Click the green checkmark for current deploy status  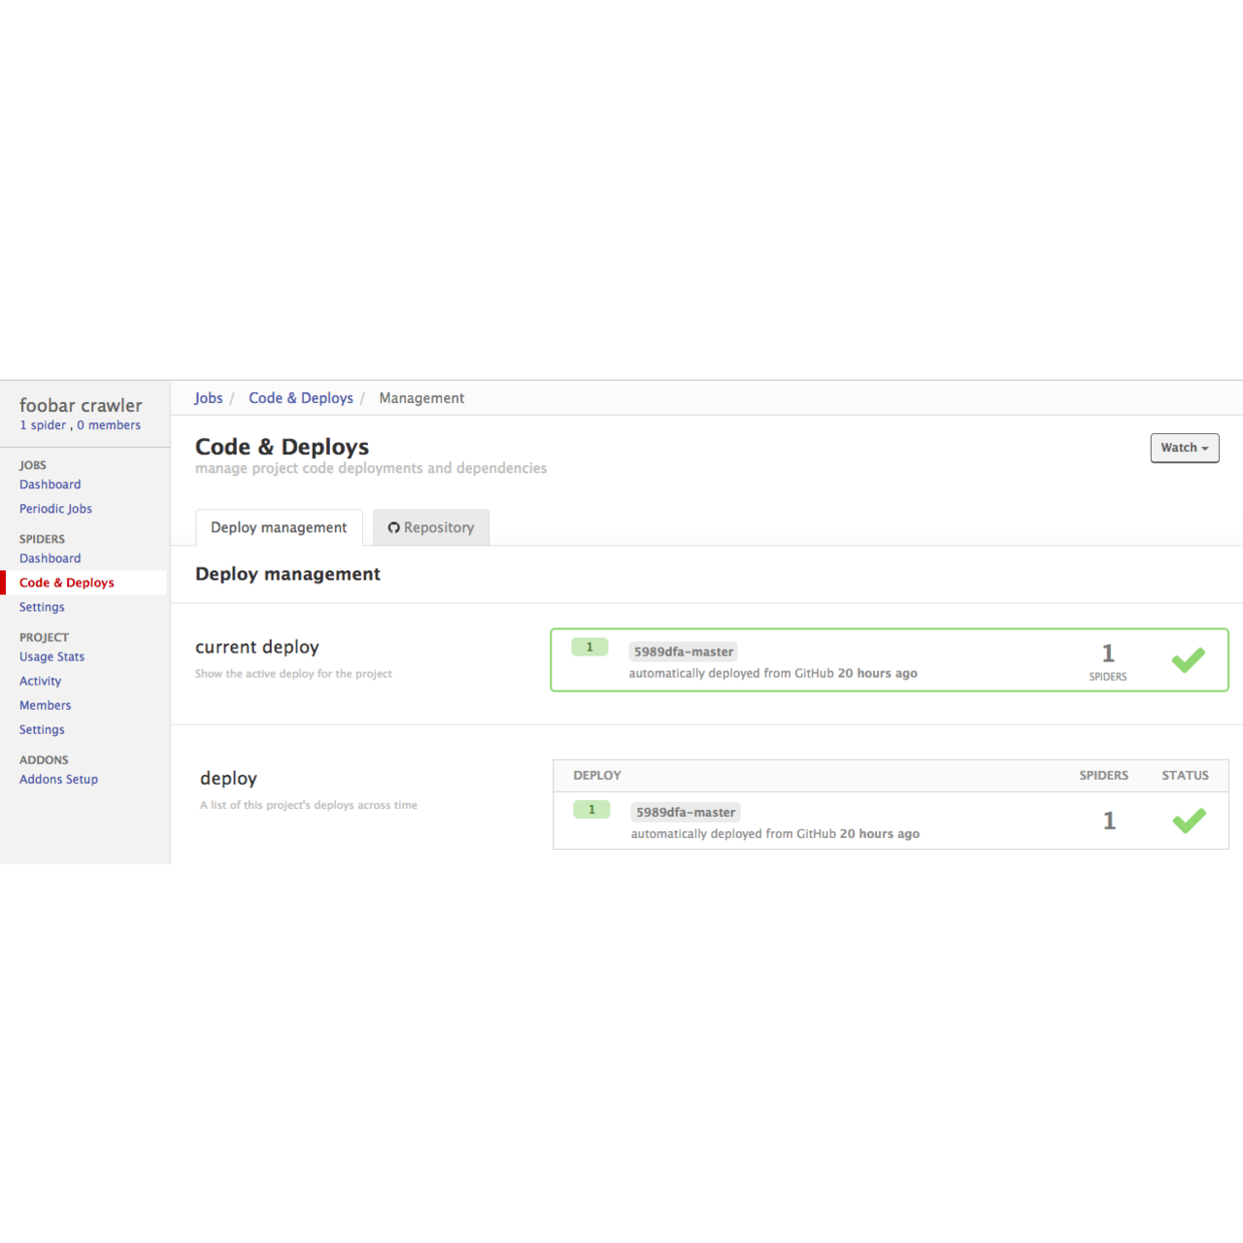[1188, 659]
